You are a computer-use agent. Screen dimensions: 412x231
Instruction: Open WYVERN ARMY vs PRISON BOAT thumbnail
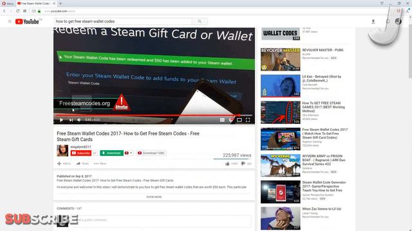[281, 166]
